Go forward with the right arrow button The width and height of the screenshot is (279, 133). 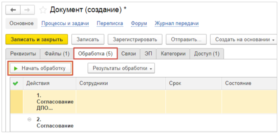coord(27,10)
